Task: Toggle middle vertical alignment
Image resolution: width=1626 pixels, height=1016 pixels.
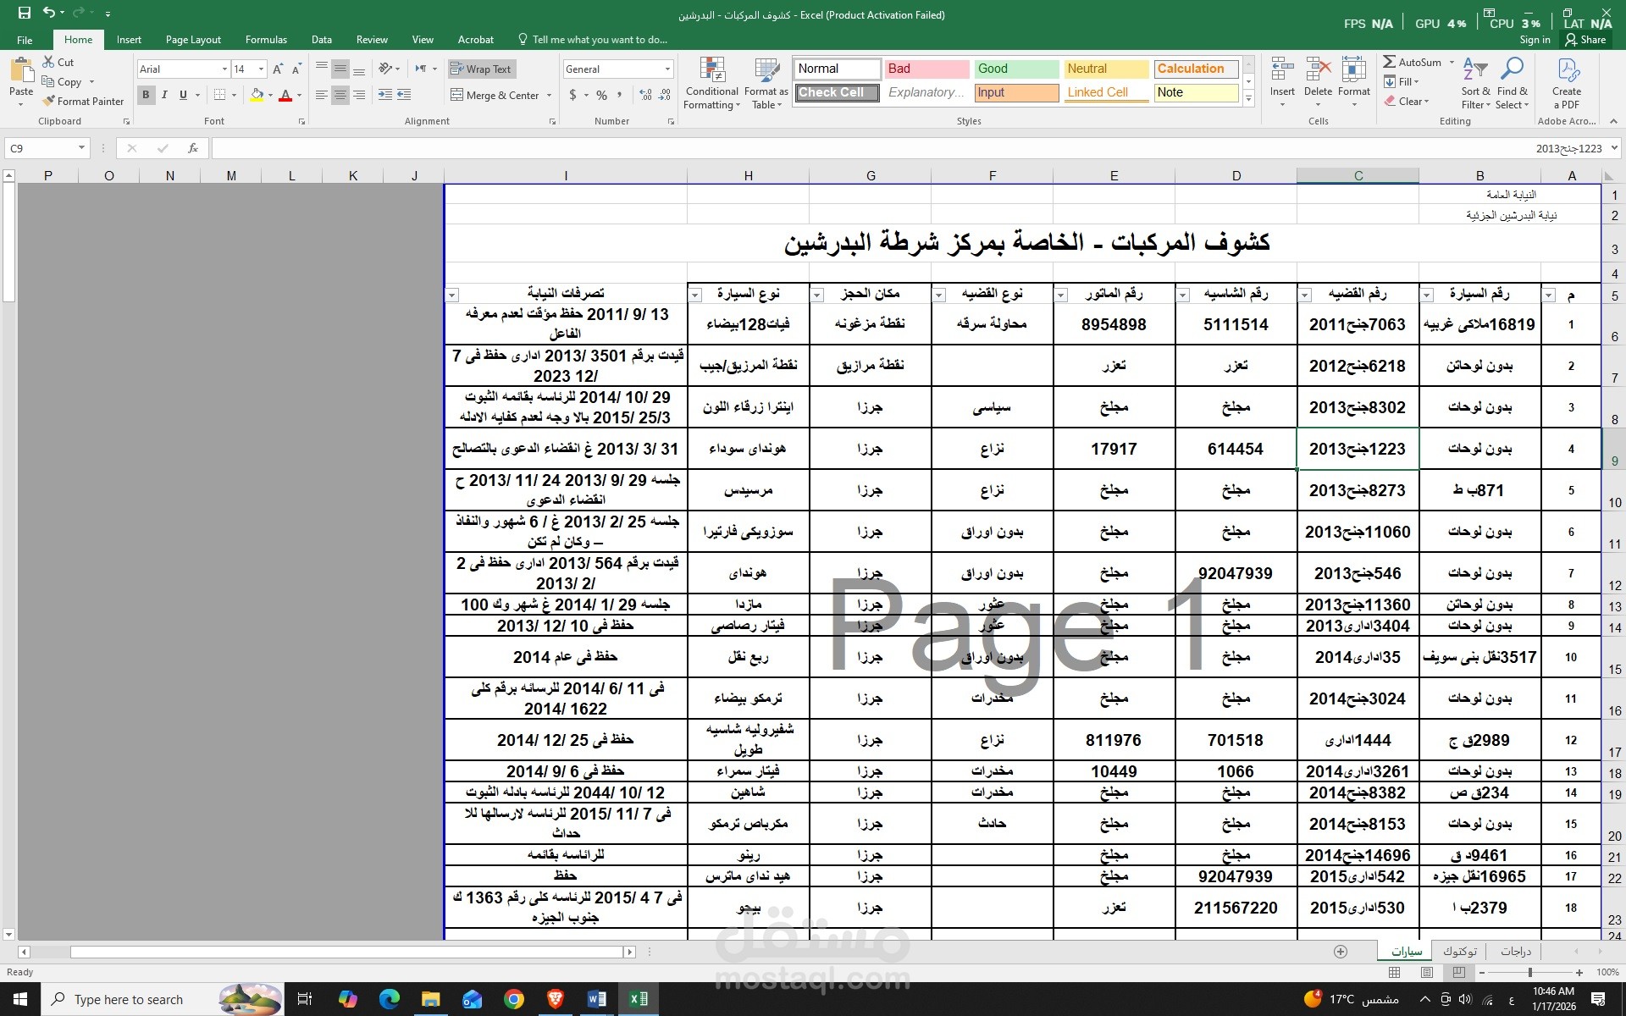Action: (x=340, y=69)
